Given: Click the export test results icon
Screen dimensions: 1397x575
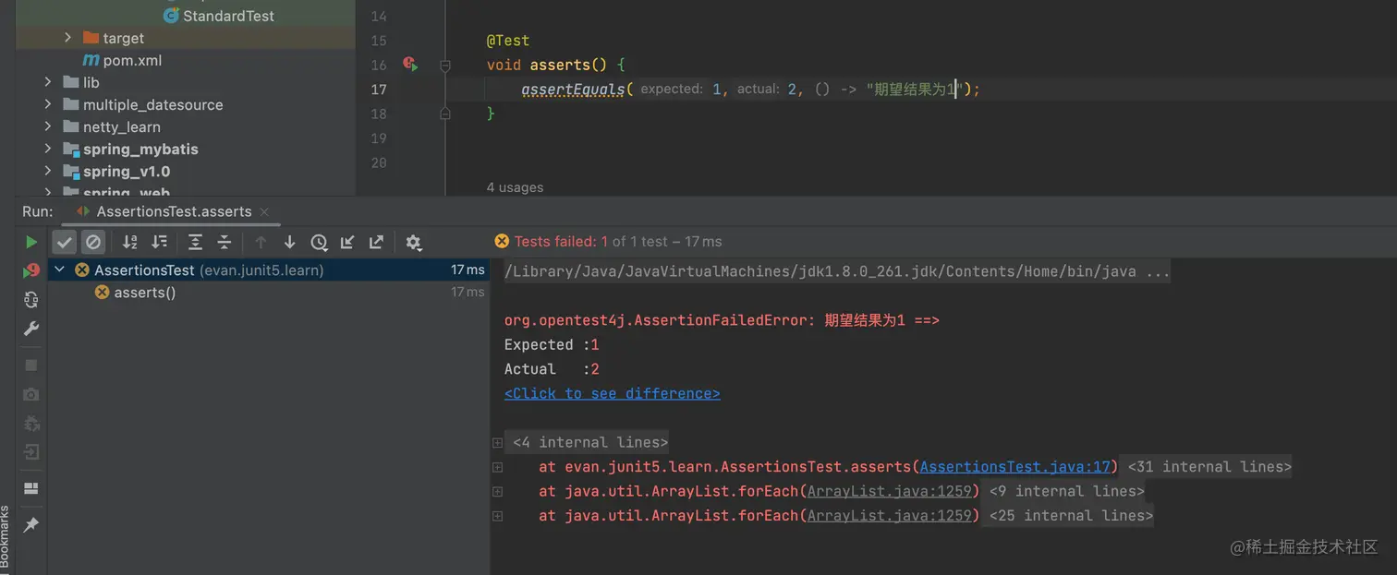Looking at the screenshot, I should point(376,242).
